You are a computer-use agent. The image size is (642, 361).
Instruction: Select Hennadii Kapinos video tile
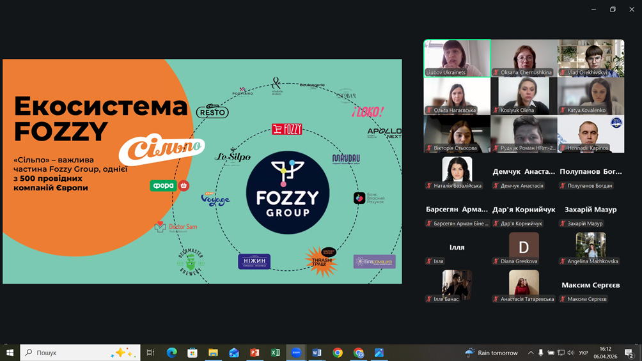[590, 133]
